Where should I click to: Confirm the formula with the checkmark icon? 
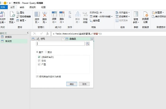(x=41, y=34)
